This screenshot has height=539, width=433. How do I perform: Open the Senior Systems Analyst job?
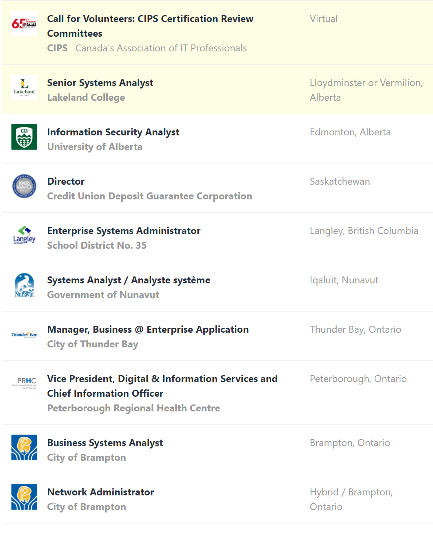coord(100,83)
